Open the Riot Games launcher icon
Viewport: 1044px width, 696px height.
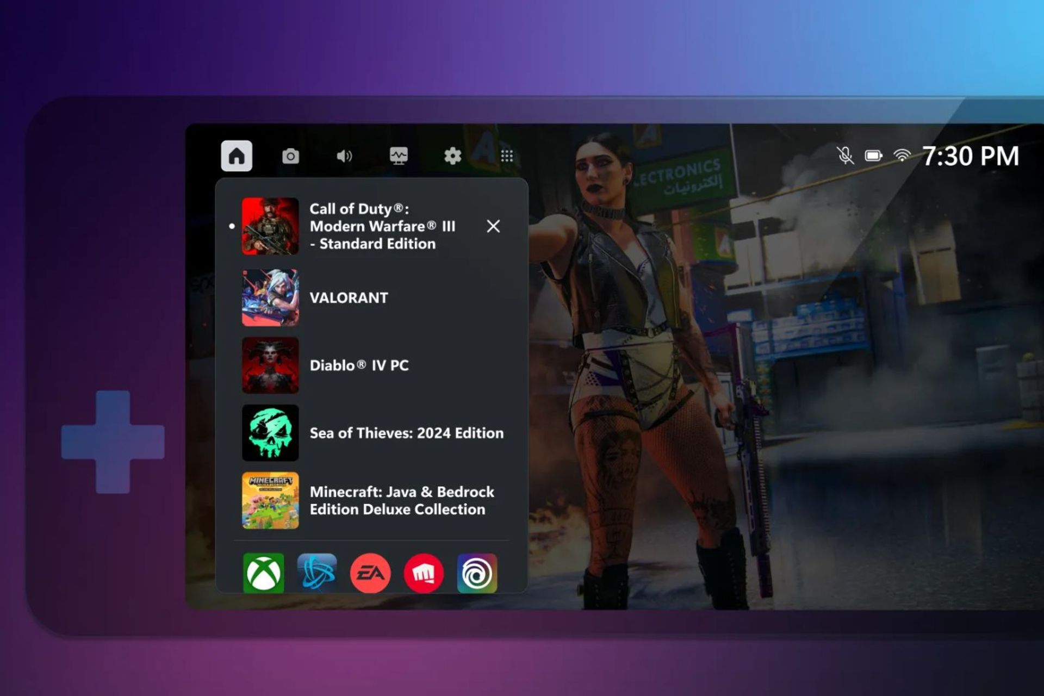click(x=424, y=573)
